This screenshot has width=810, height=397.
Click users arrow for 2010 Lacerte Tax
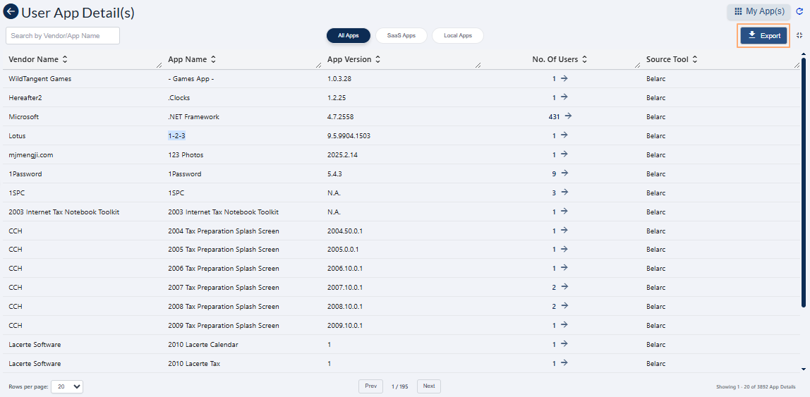(x=564, y=363)
